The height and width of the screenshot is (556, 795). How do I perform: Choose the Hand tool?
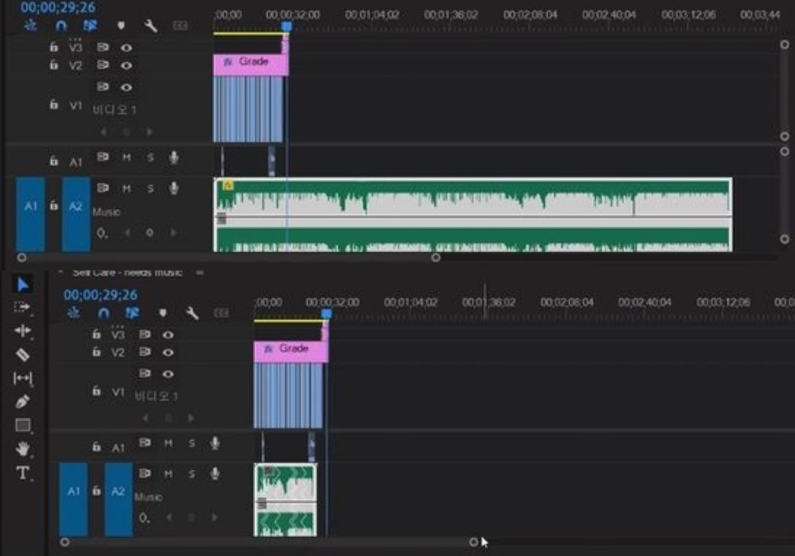click(22, 448)
